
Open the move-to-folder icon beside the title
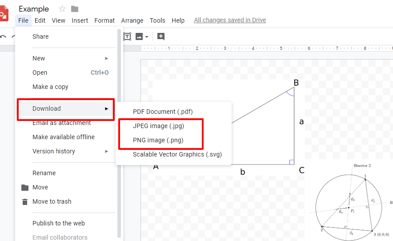click(x=75, y=9)
